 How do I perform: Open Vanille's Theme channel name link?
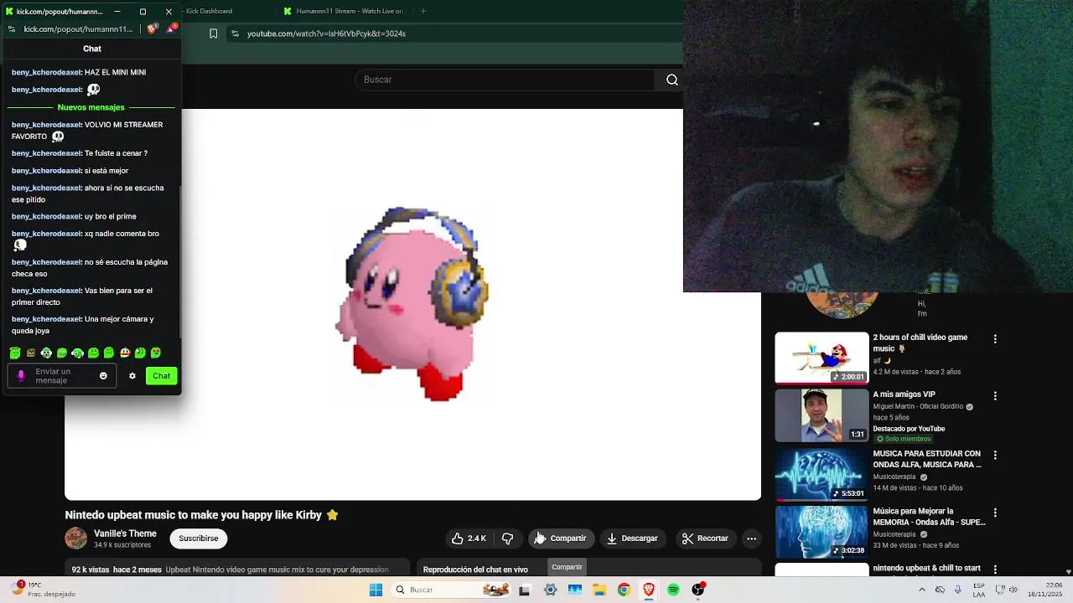click(x=125, y=533)
